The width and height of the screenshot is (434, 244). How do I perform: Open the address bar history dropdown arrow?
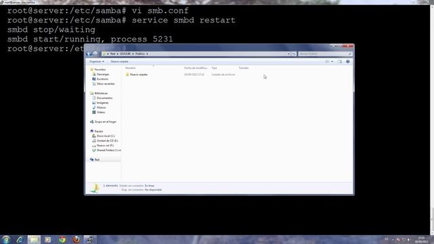[288, 54]
